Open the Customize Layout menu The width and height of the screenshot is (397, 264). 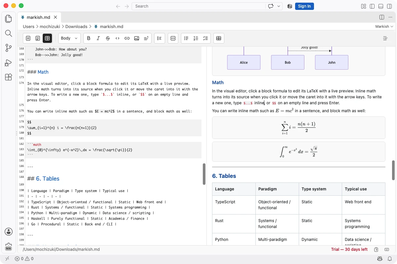364,6
